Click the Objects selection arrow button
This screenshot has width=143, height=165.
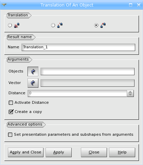(x=33, y=71)
